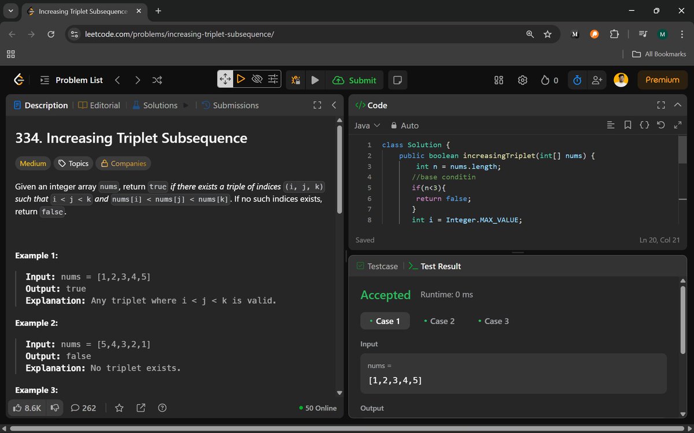Open LeetCode settings gear
The image size is (694, 433).
pos(523,80)
